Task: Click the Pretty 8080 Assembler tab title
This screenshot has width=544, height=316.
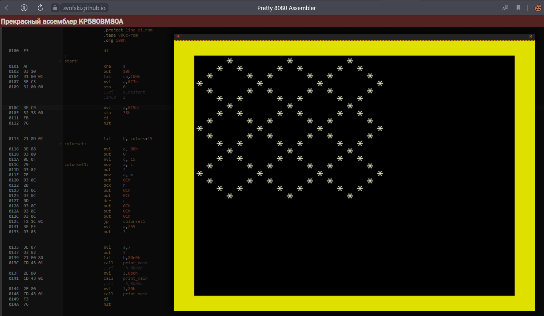Action: pyautogui.click(x=286, y=8)
